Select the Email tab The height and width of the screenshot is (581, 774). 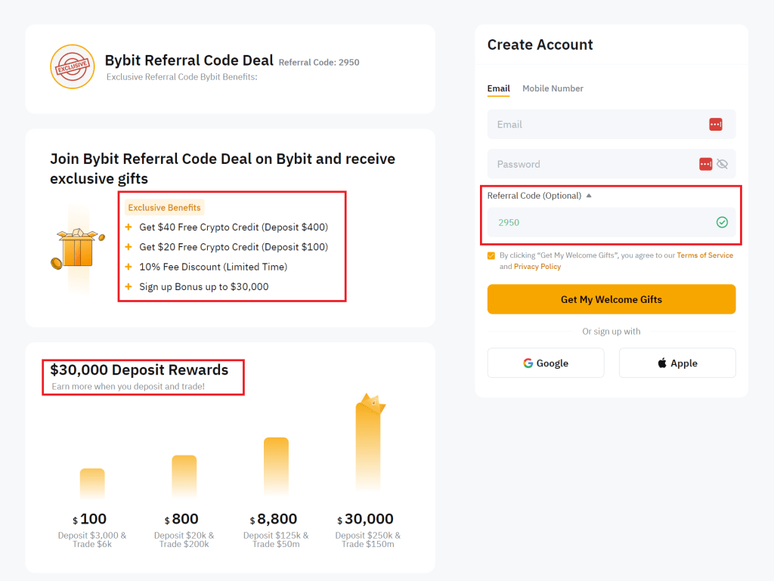(498, 88)
